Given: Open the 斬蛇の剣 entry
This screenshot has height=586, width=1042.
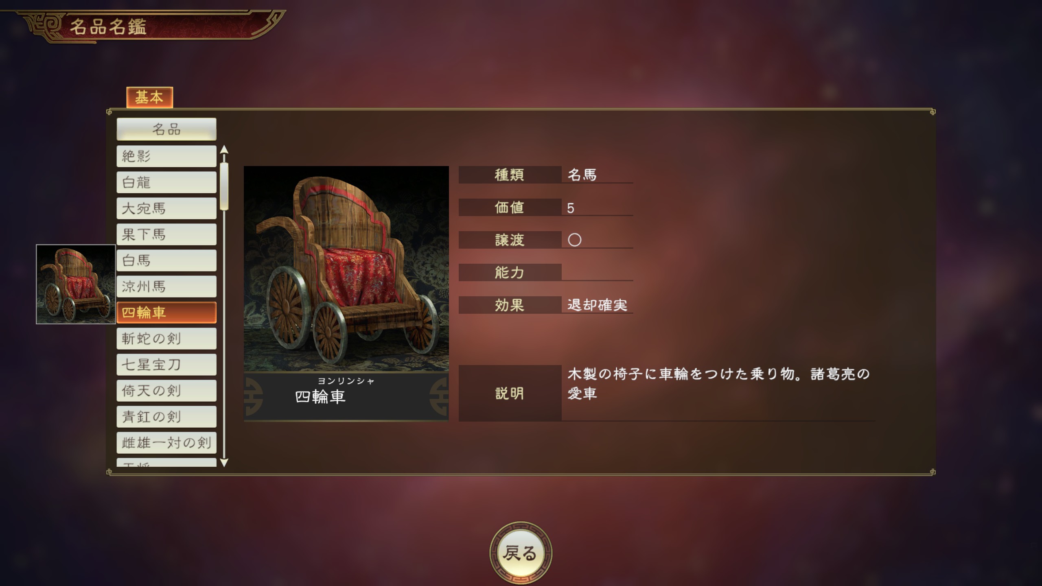Looking at the screenshot, I should (166, 339).
